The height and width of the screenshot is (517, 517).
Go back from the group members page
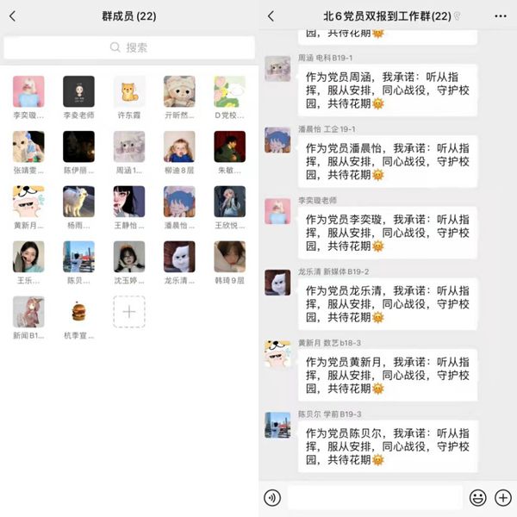(x=13, y=16)
